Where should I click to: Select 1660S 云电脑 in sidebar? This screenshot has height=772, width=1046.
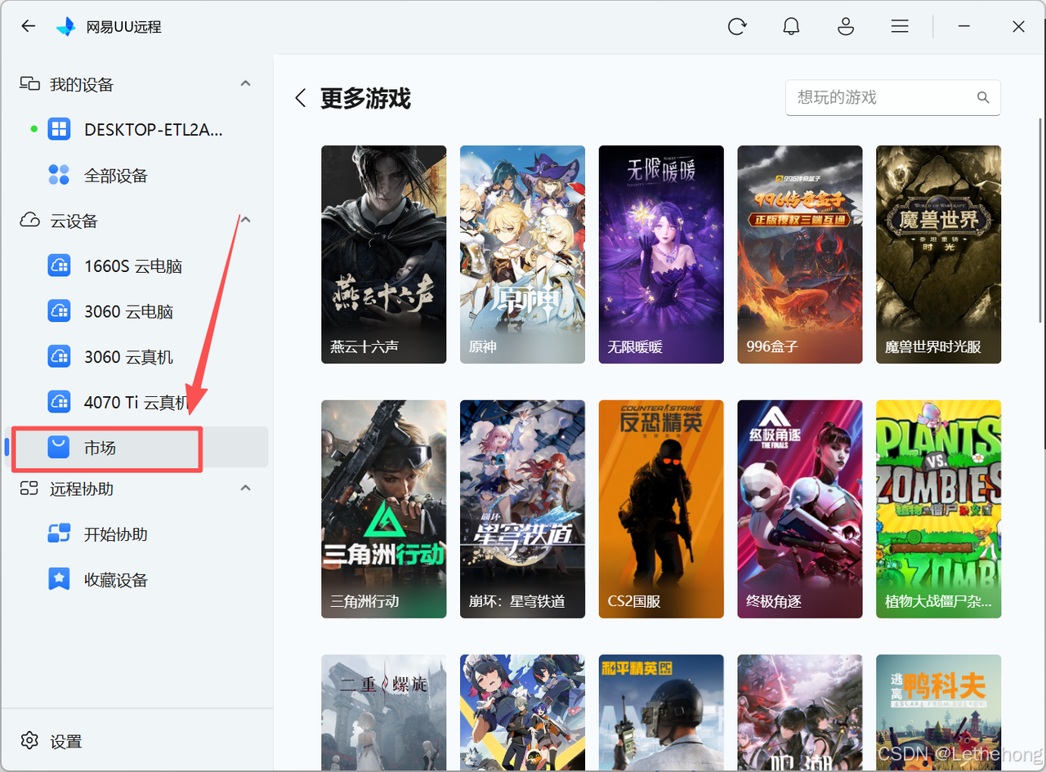click(x=136, y=266)
